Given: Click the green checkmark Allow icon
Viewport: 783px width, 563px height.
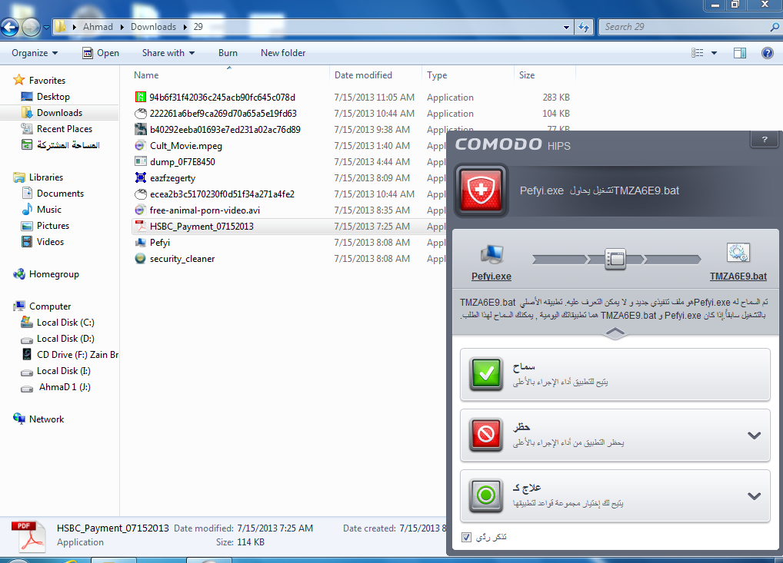Looking at the screenshot, I should 486,373.
